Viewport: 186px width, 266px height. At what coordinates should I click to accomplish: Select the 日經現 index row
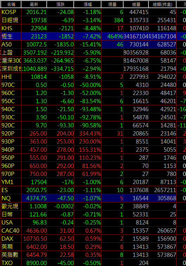(93, 20)
